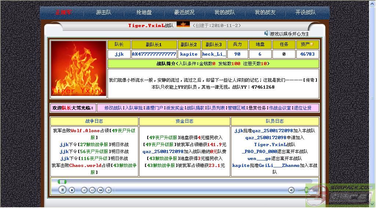
Task: Pause the media player playback
Action: click(62, 190)
